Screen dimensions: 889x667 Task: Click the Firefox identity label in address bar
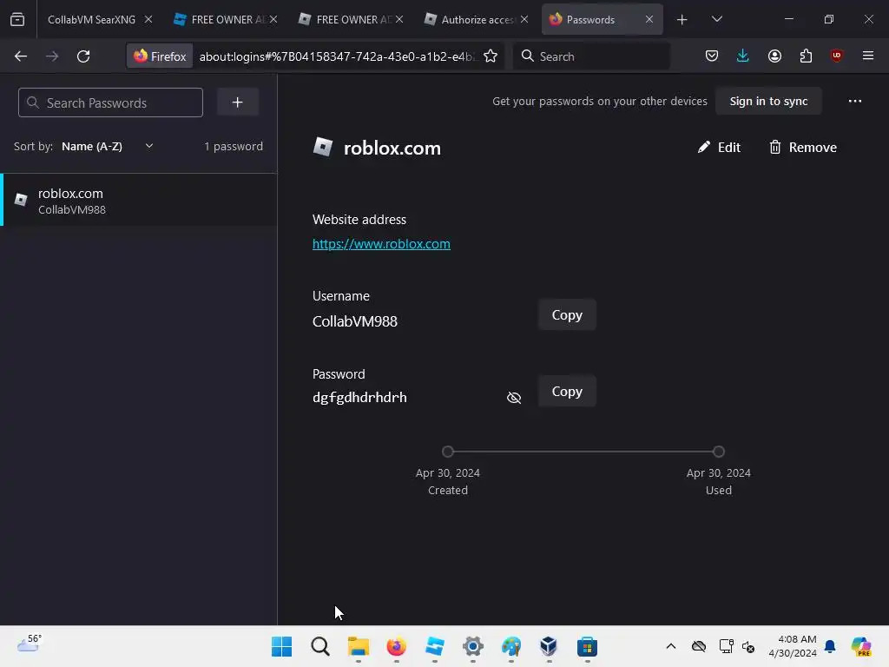click(160, 56)
